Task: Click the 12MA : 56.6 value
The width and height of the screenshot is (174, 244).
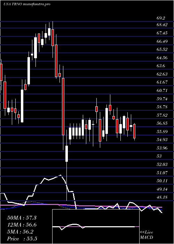Action: click(22, 225)
